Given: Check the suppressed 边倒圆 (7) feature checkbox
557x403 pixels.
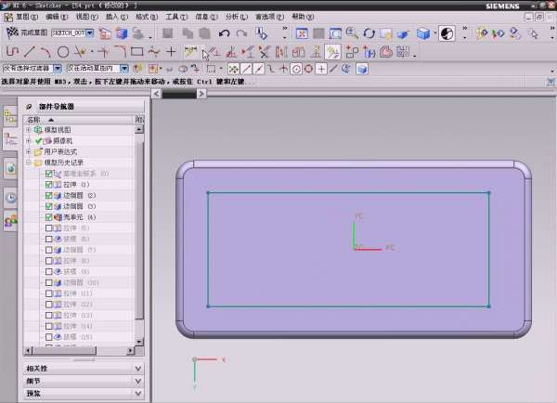Looking at the screenshot, I should click(x=49, y=250).
